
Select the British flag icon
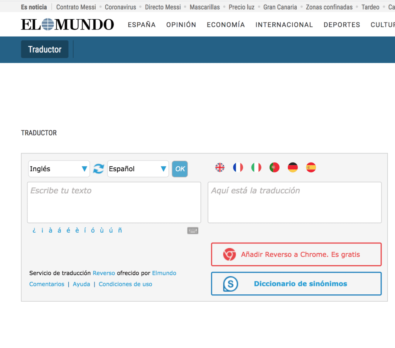click(x=220, y=167)
